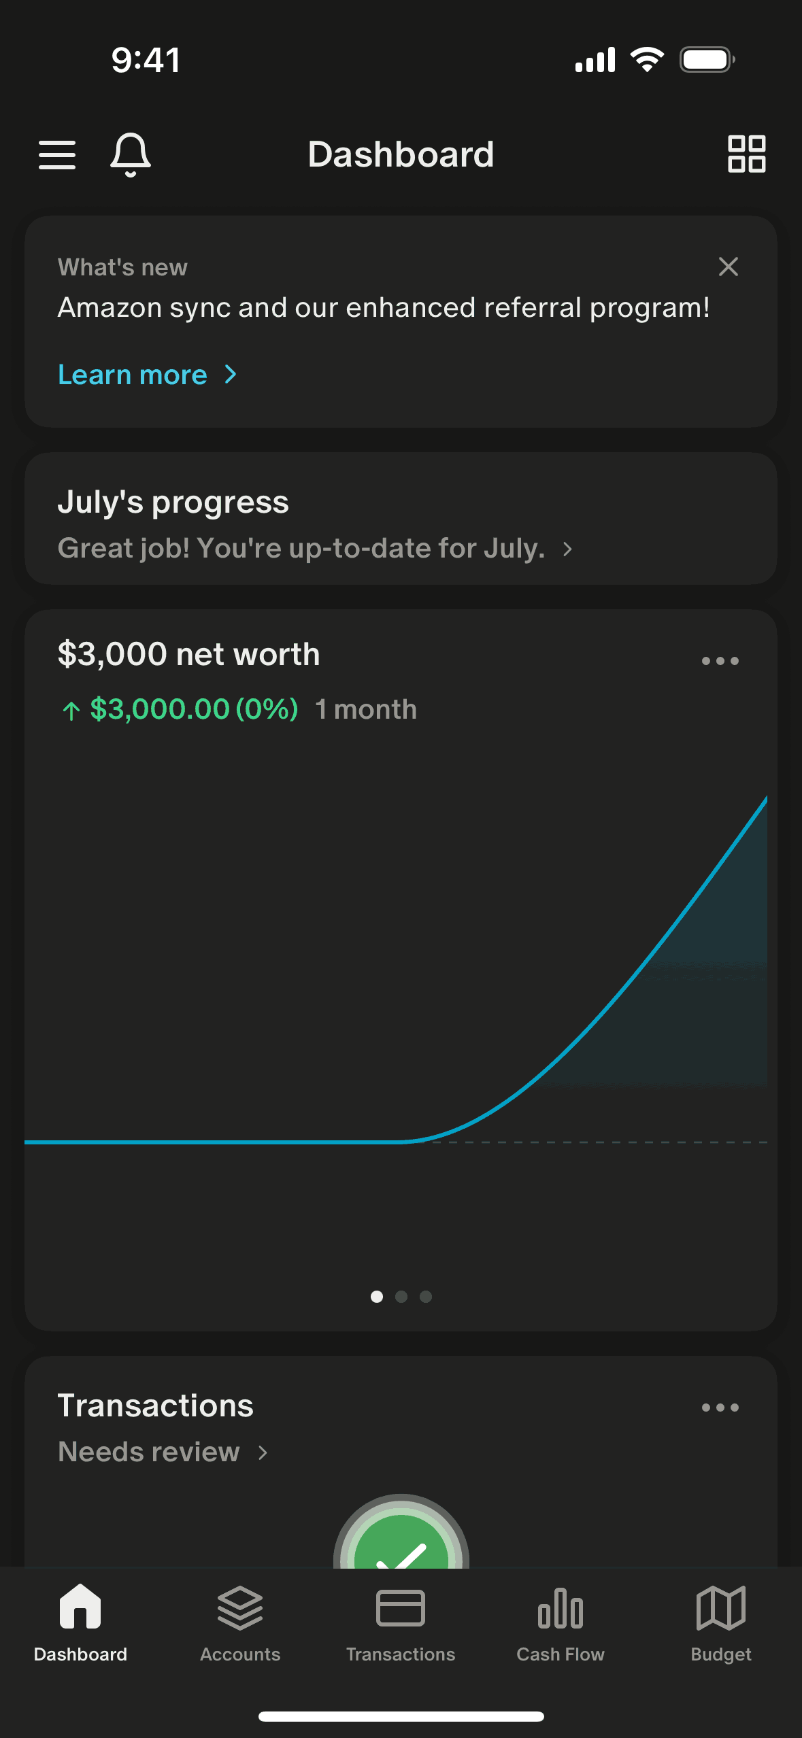Open the hamburger menu
This screenshot has width=802, height=1738.
[57, 154]
